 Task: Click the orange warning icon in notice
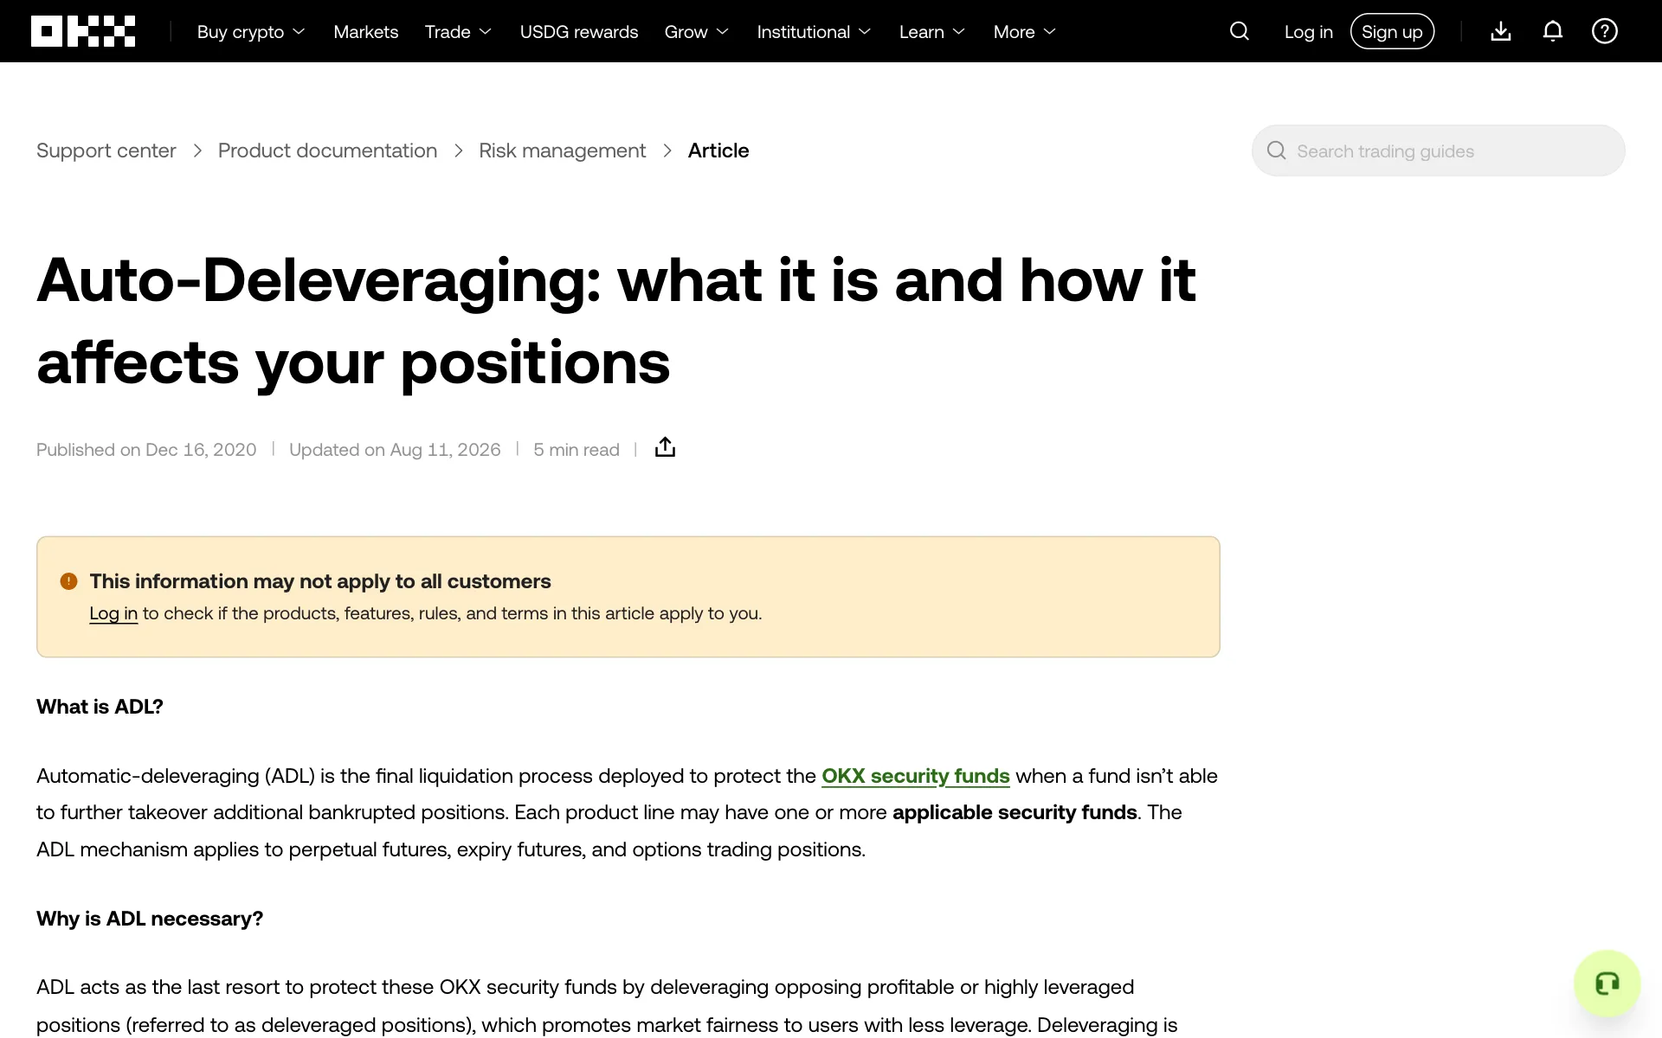click(68, 581)
